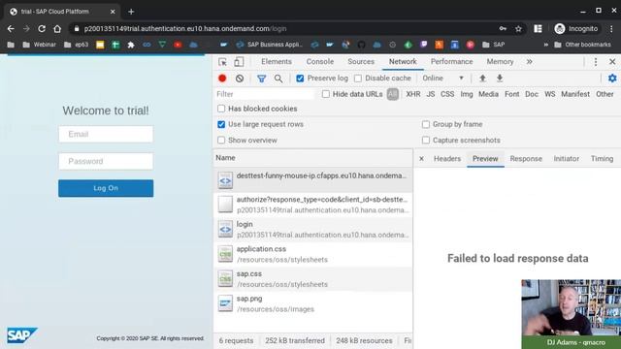The height and width of the screenshot is (349, 621).
Task: Click the DevTools inspect element icon
Action: click(x=222, y=62)
